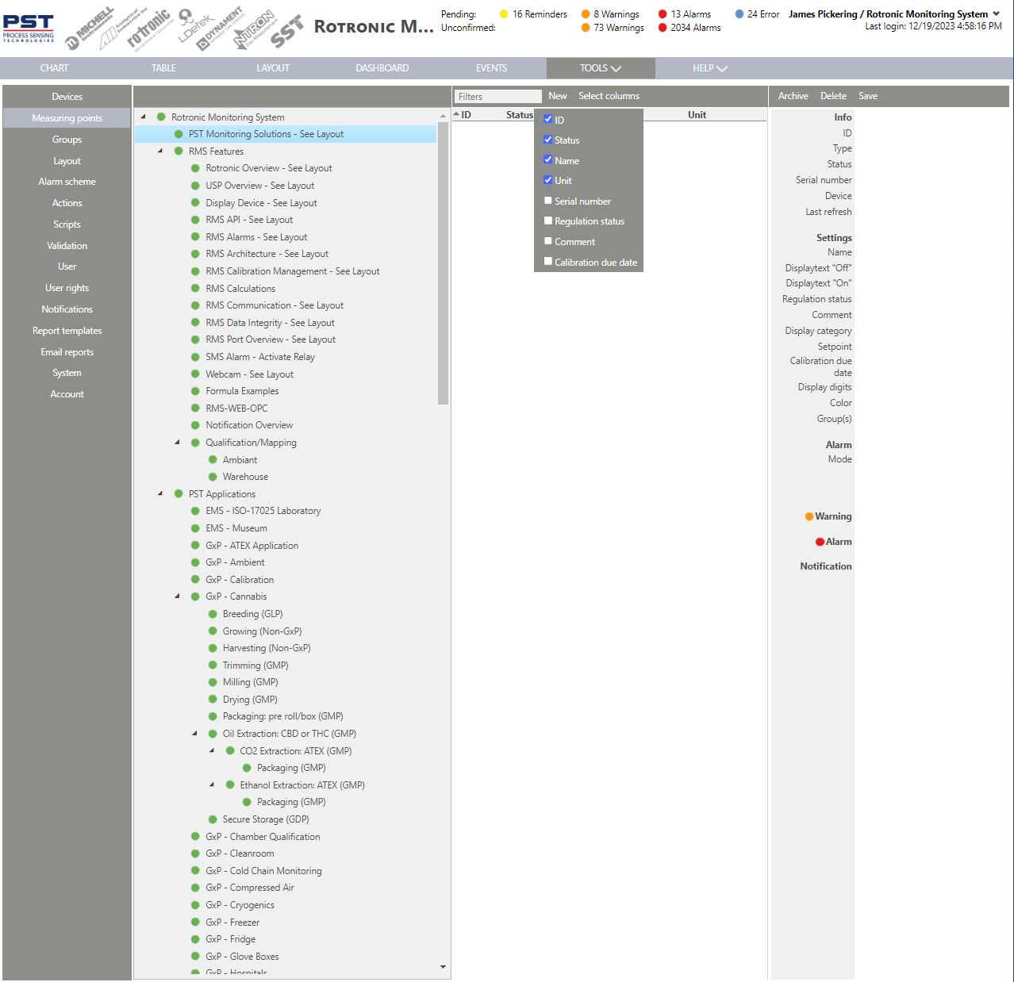
Task: Switch to the CHART tab
Action: coord(55,68)
